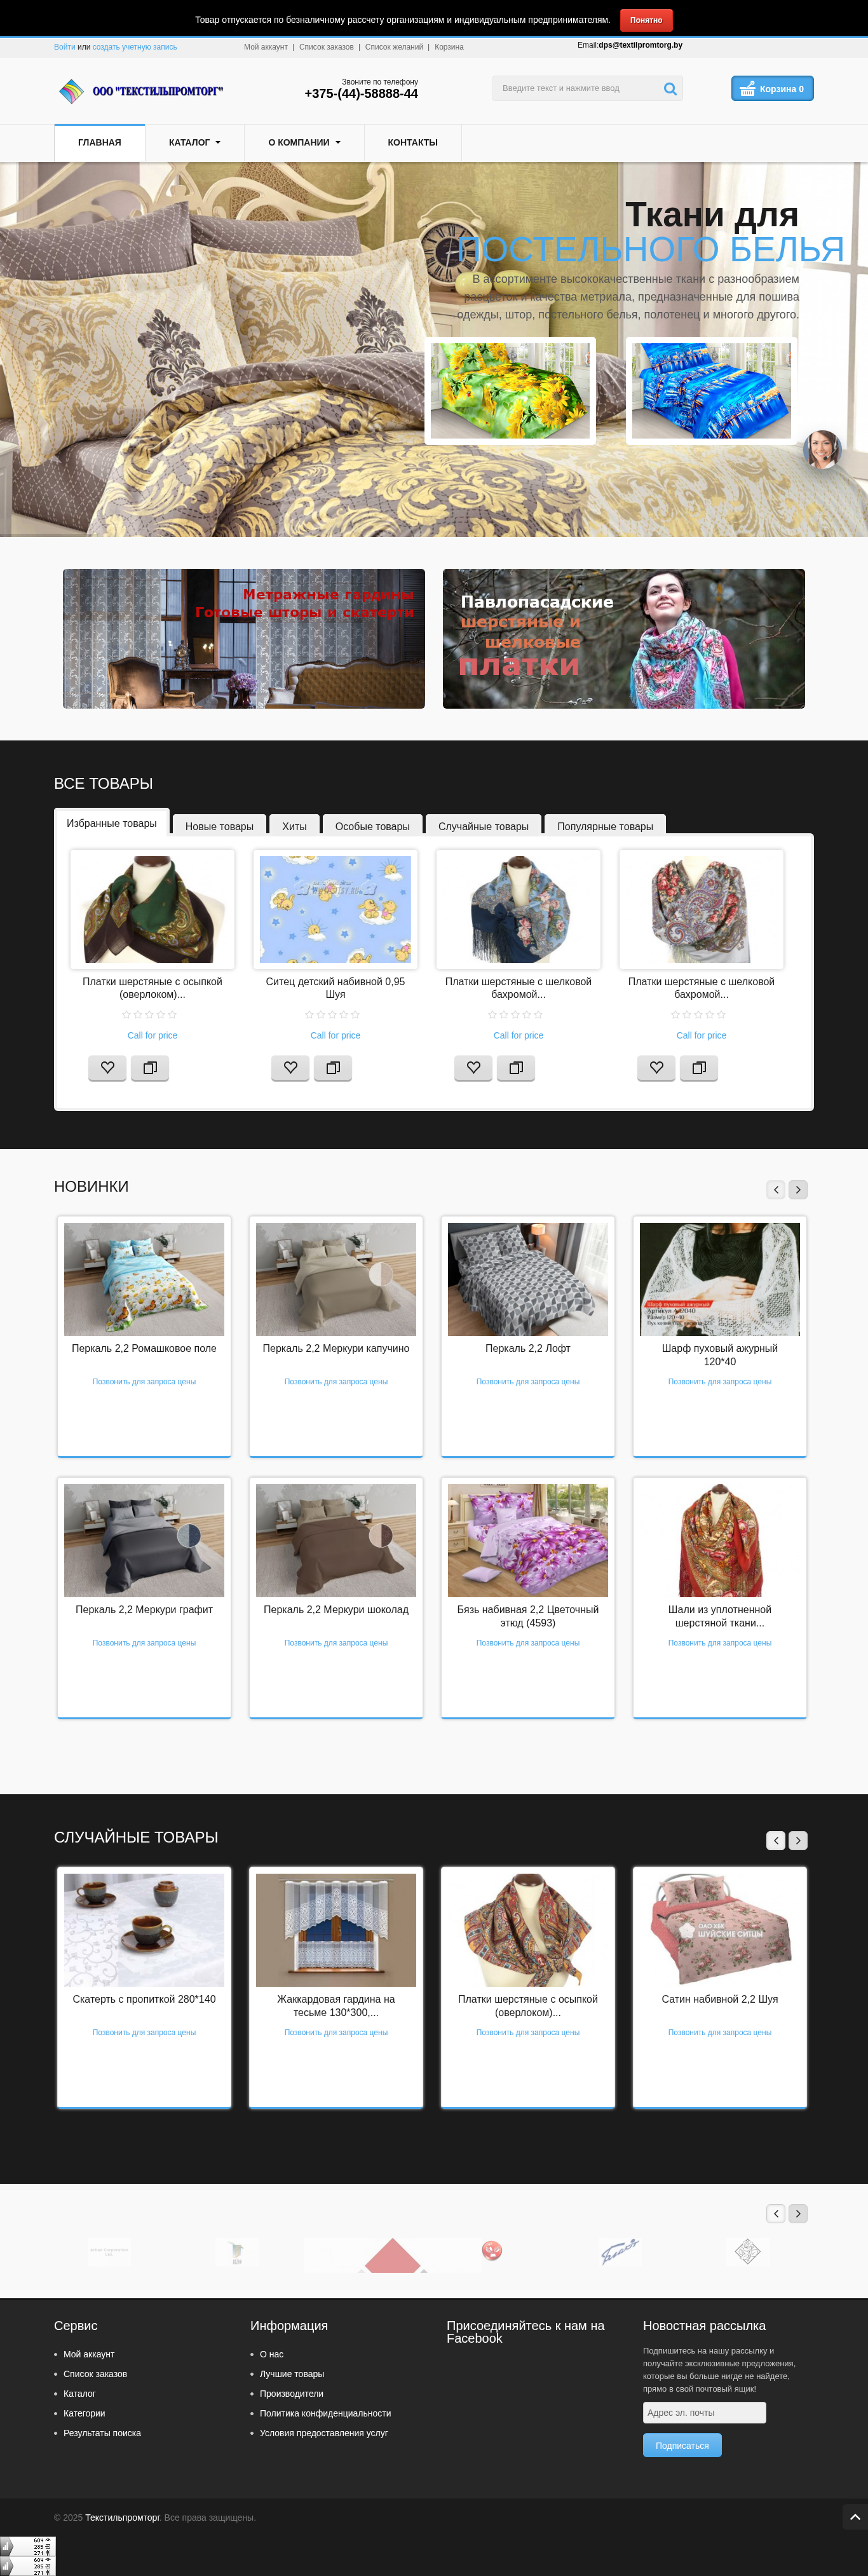Go to next НОВИНКИ slide arrow

pyautogui.click(x=797, y=1189)
